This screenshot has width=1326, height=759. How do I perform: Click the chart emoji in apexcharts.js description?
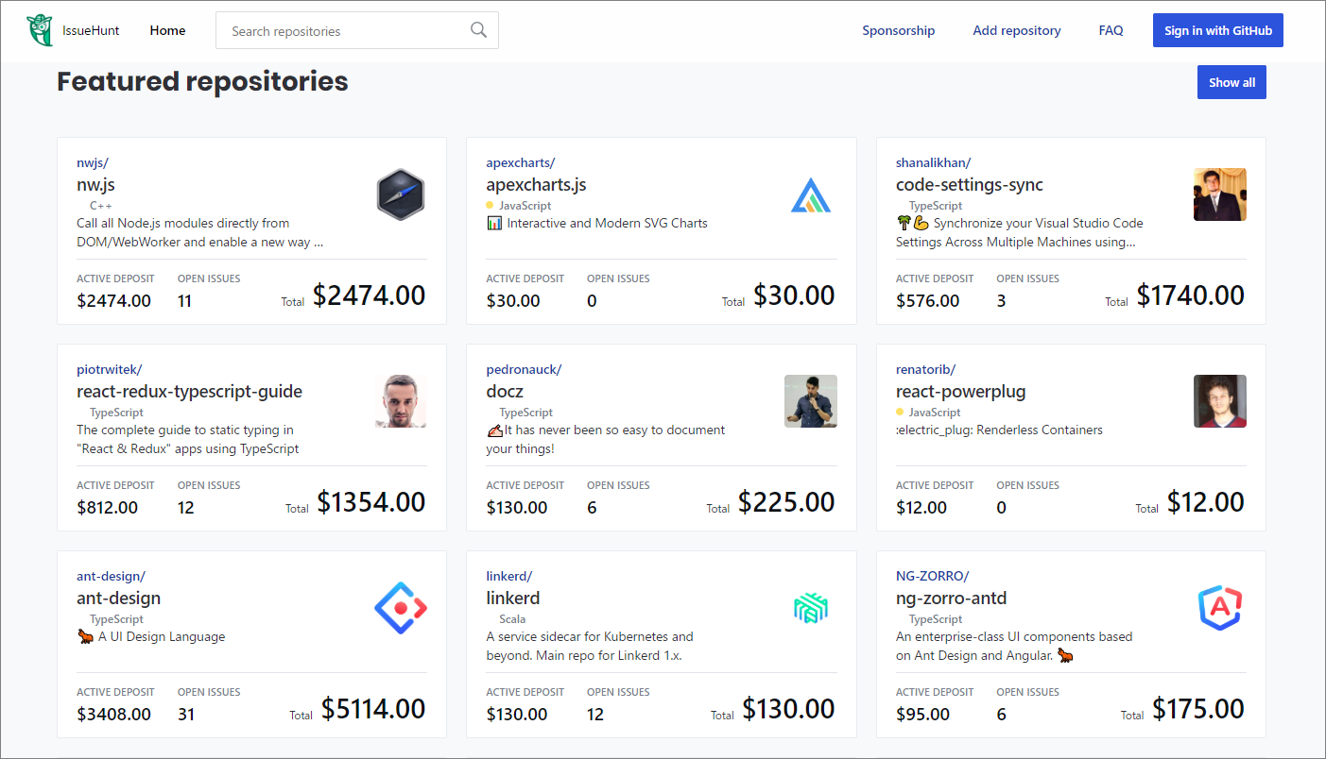tap(494, 224)
